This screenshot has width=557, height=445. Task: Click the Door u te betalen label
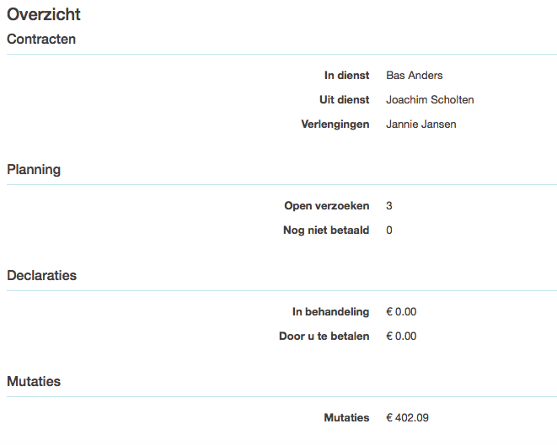point(324,336)
